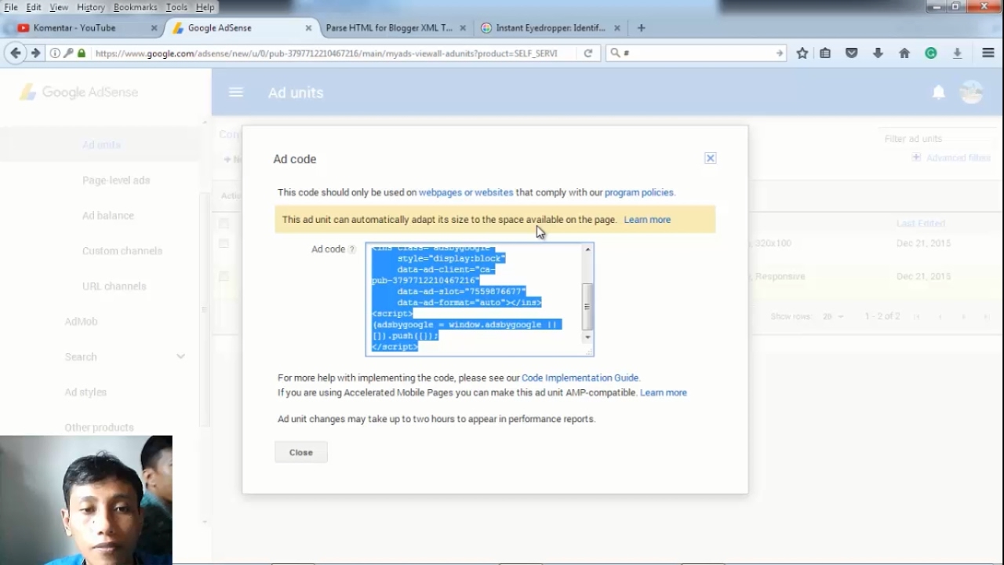This screenshot has height=565, width=1004.
Task: Tick the checkbox of the Responsive ad unit row
Action: point(224,276)
